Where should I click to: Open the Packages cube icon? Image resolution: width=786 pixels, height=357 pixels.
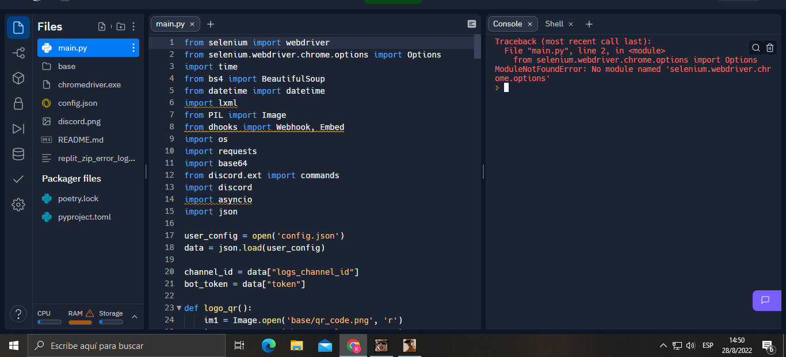coord(18,78)
